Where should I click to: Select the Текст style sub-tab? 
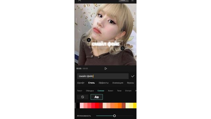point(79,91)
